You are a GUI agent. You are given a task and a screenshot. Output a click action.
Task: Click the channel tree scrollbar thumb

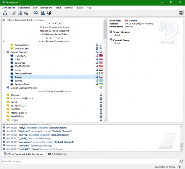[x=105, y=30]
